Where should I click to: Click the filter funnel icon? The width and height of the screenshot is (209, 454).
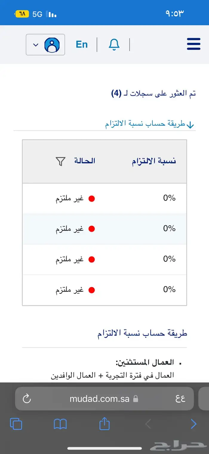click(x=60, y=161)
